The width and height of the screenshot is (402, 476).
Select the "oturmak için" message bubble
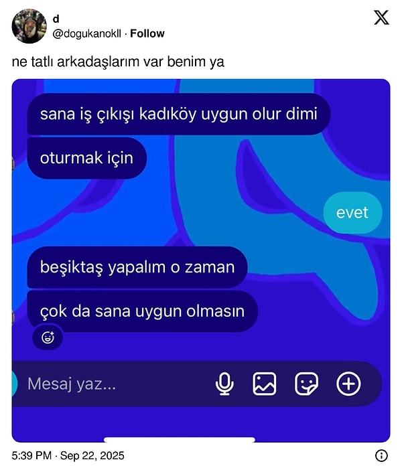(x=87, y=158)
